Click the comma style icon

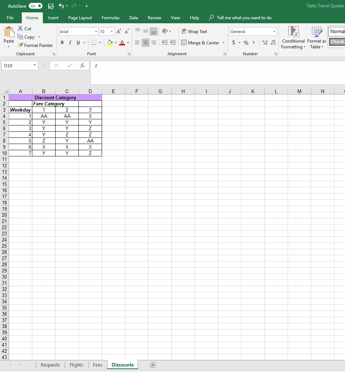pyautogui.click(x=253, y=43)
